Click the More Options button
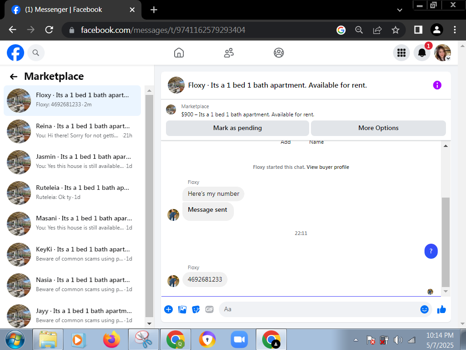Image resolution: width=466 pixels, height=350 pixels. [x=378, y=128]
